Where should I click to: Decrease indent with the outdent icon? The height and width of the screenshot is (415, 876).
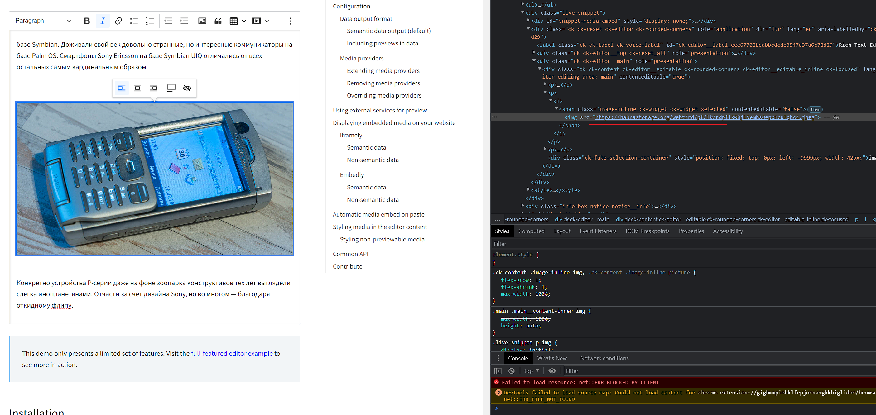click(x=168, y=21)
